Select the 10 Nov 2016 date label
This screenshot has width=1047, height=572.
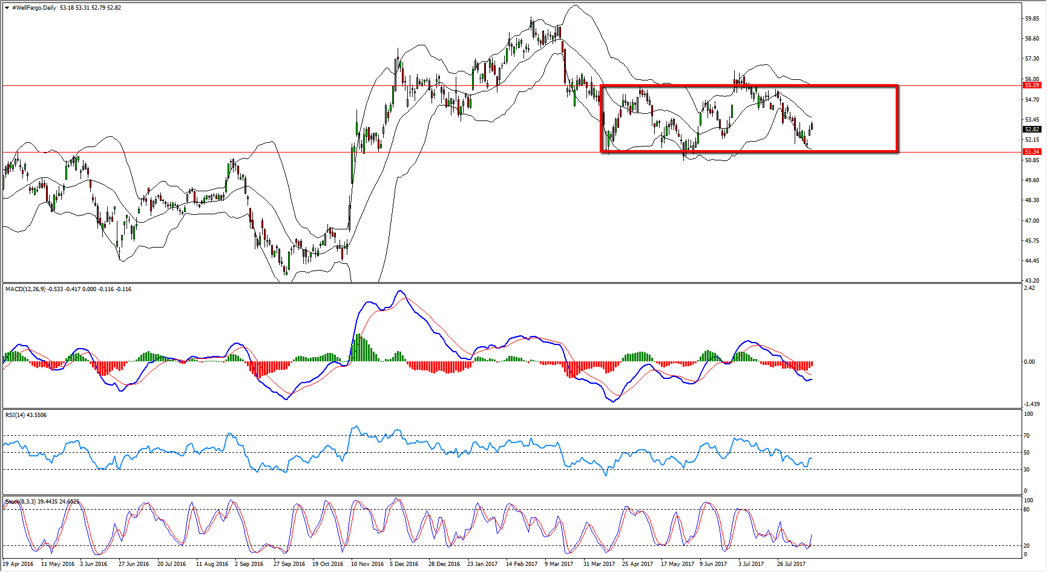tap(367, 564)
